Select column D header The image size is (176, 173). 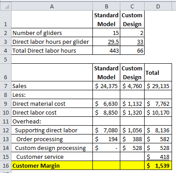(158, 6)
